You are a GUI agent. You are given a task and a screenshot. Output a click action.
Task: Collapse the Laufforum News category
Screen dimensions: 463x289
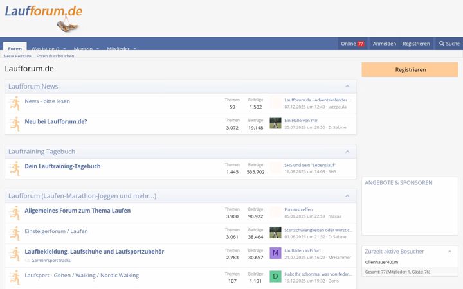click(347, 87)
